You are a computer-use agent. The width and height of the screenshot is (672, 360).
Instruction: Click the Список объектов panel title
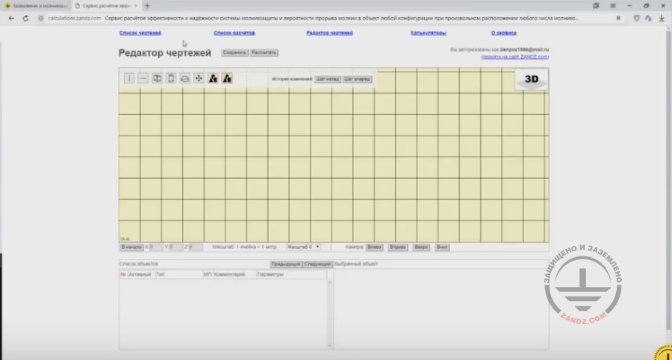pos(139,264)
